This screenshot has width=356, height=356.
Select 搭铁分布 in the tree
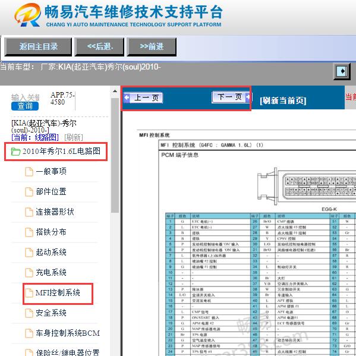point(51,232)
